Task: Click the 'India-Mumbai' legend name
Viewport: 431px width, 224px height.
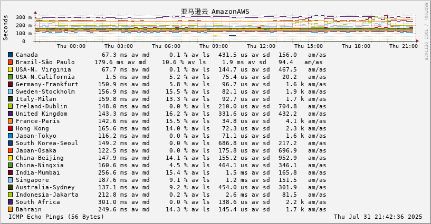Action: coord(37,173)
